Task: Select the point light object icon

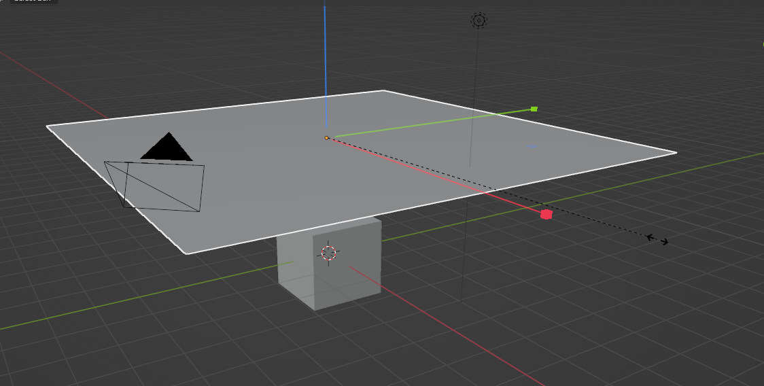Action: (479, 20)
